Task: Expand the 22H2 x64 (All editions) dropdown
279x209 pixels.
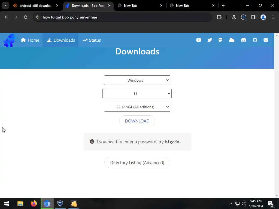Action: (137, 107)
